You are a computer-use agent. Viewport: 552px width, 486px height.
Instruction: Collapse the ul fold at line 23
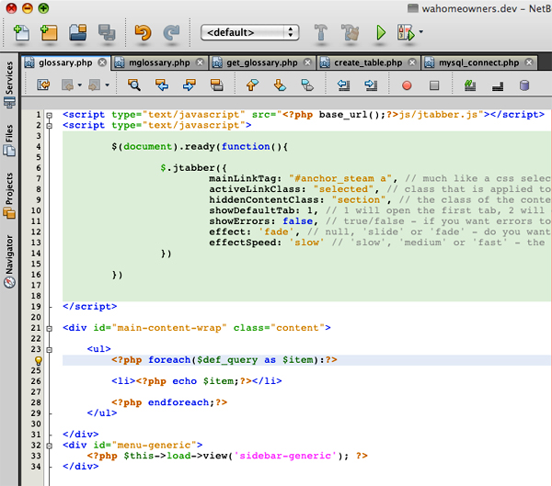click(x=50, y=349)
